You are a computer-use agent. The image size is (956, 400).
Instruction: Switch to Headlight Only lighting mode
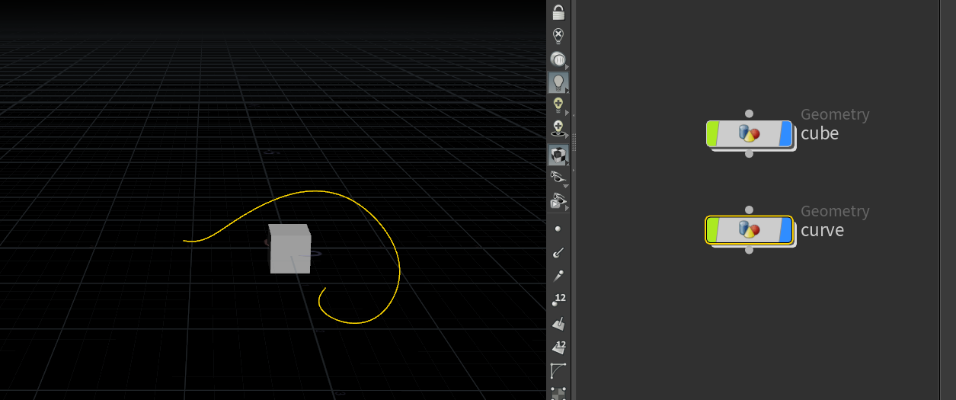click(x=558, y=59)
